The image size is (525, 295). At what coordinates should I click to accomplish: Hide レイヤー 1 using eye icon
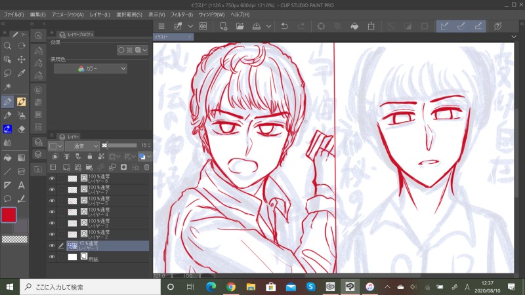click(52, 246)
